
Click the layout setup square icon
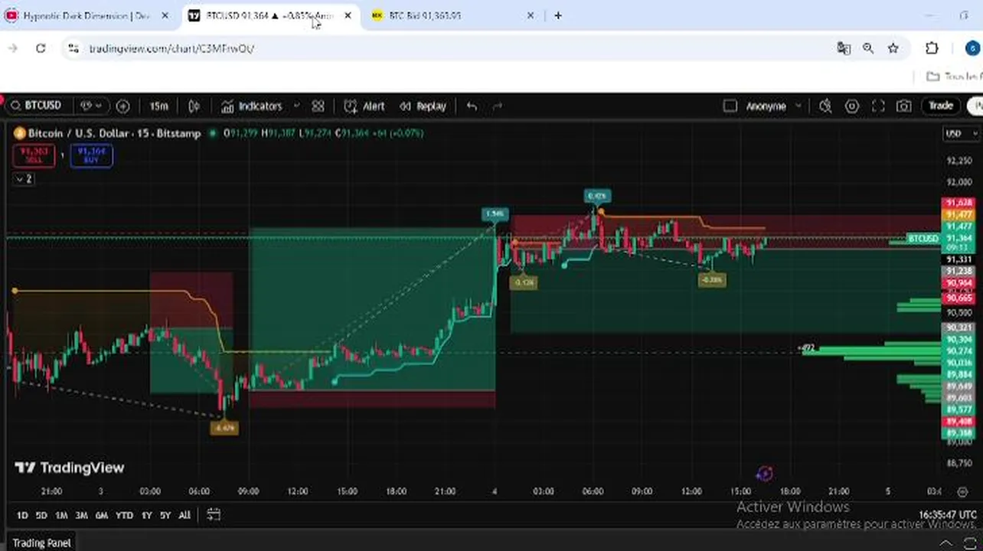[x=730, y=106]
